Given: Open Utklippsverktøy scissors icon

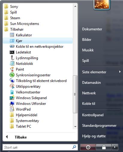Looking at the screenshot, I should click(12, 86).
